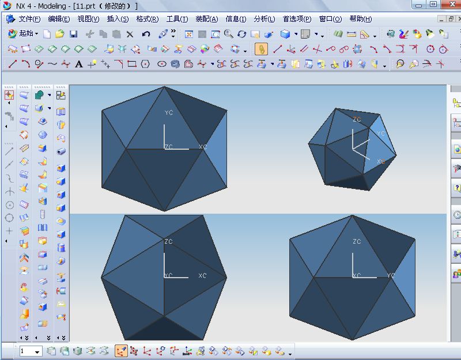The width and height of the screenshot is (461, 360).
Task: Expand the bottom toolbar options arrow
Action: coord(290,354)
